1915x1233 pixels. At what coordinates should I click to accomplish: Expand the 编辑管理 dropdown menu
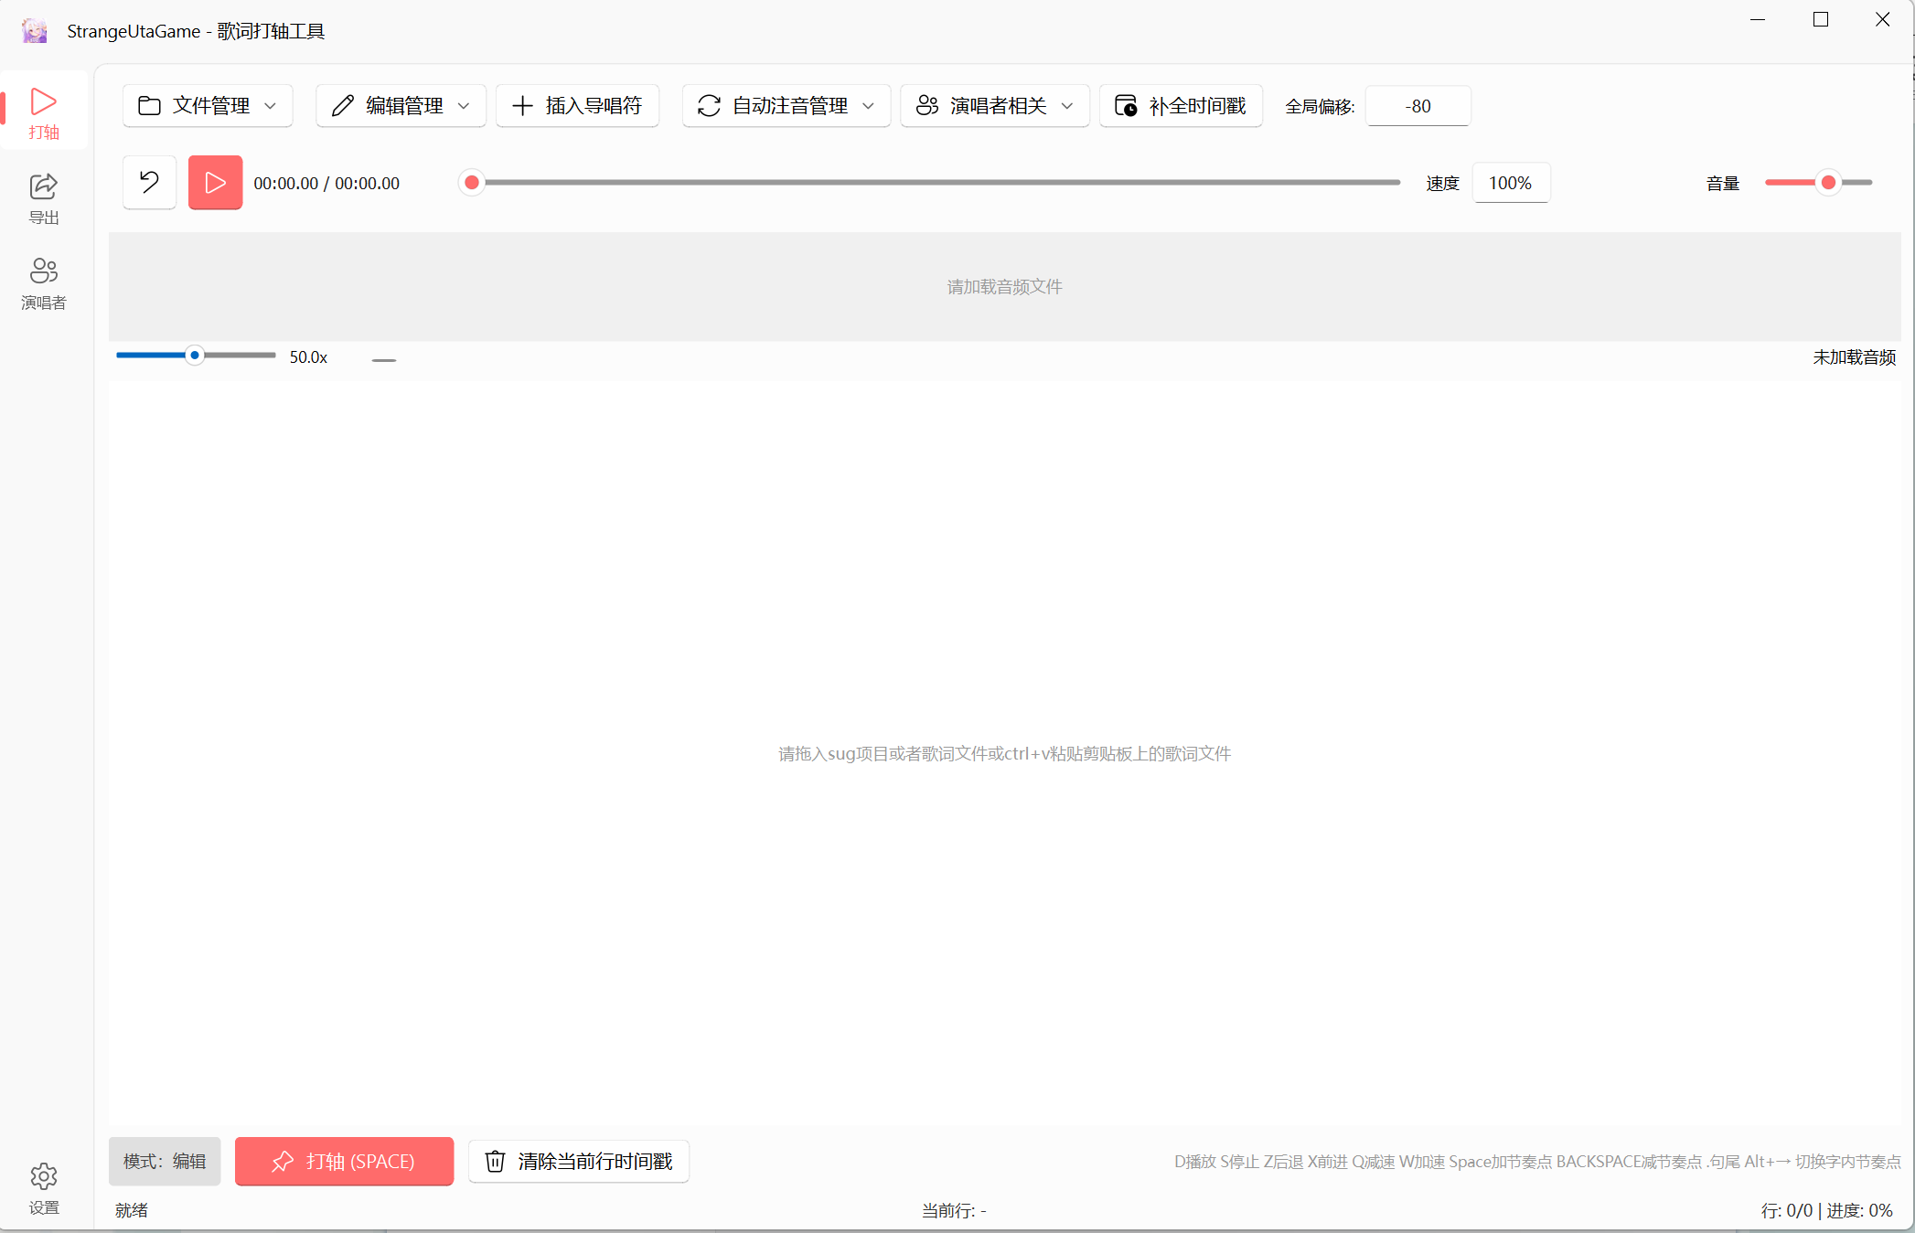401,106
